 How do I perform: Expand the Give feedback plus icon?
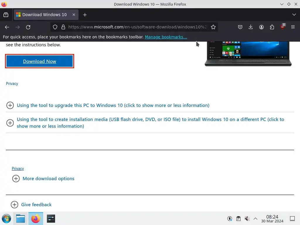pos(15,204)
